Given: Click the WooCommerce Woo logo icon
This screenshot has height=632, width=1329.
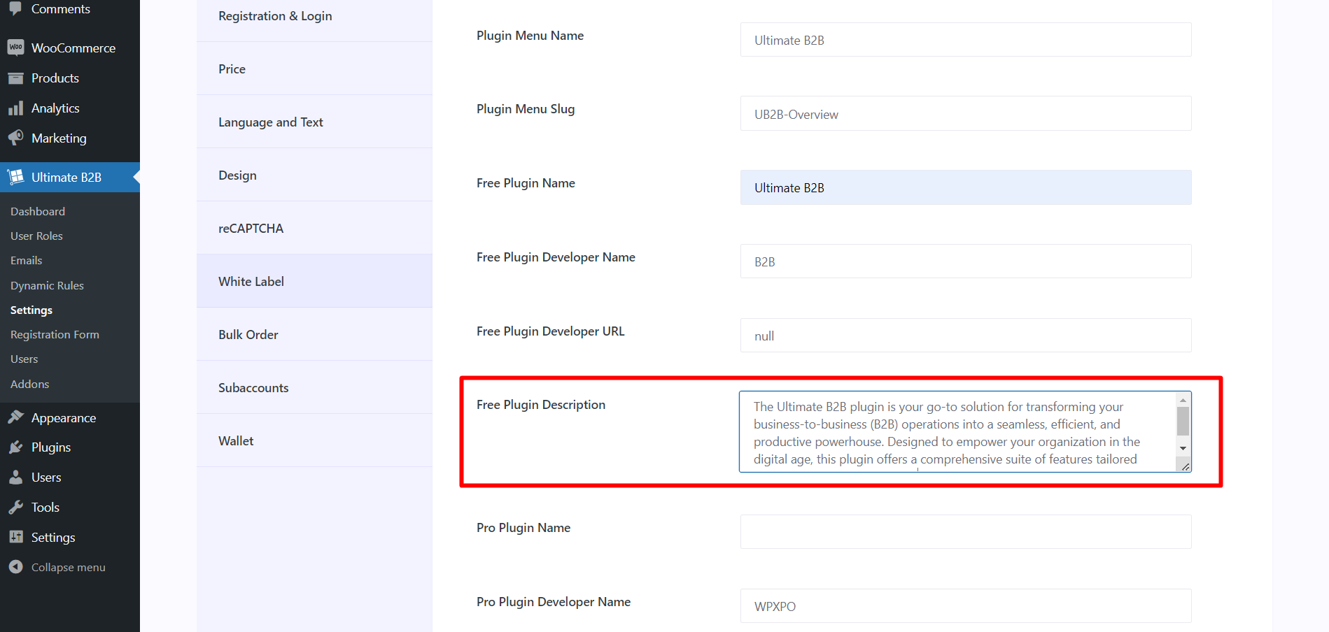Looking at the screenshot, I should 15,48.
